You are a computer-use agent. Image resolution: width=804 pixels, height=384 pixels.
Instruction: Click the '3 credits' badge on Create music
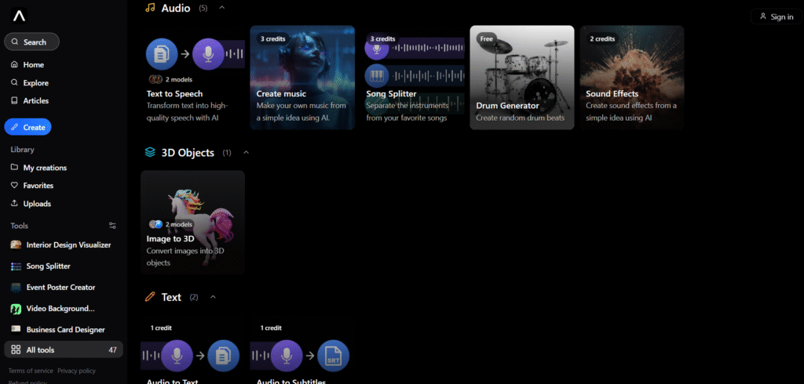[x=272, y=39]
